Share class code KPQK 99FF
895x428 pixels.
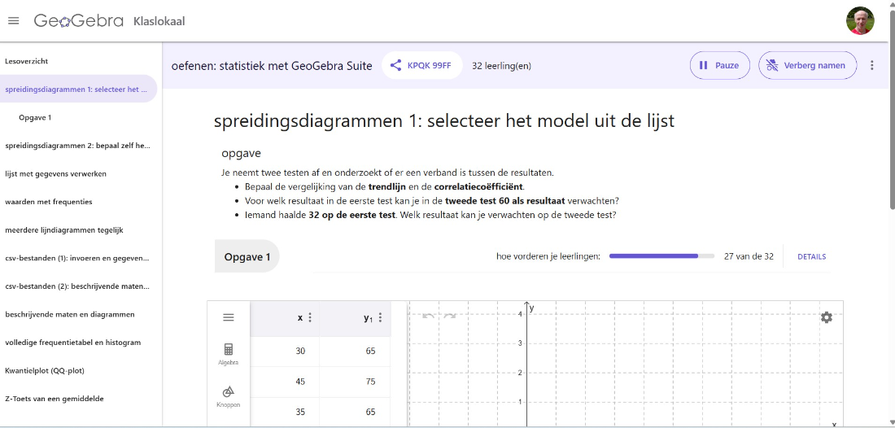[x=421, y=65]
